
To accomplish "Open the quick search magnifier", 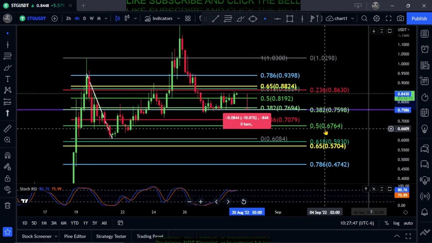I will coord(364,19).
